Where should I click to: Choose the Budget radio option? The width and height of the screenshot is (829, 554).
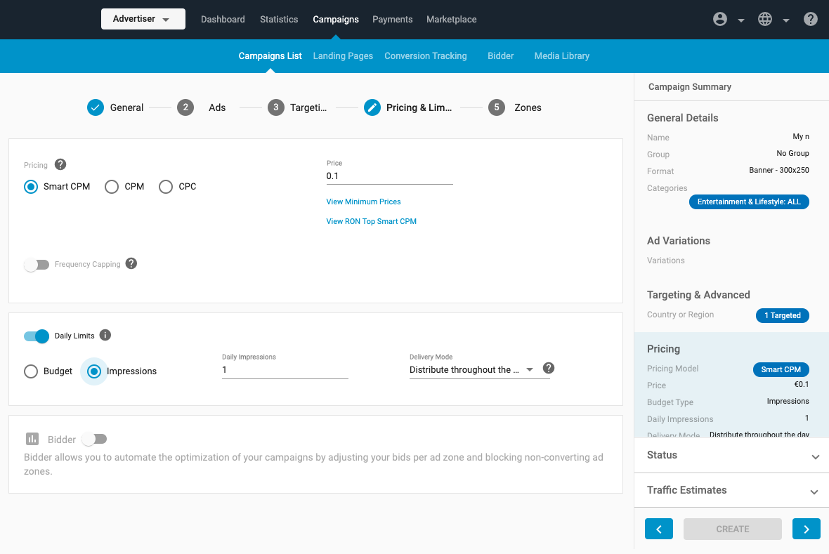point(31,371)
